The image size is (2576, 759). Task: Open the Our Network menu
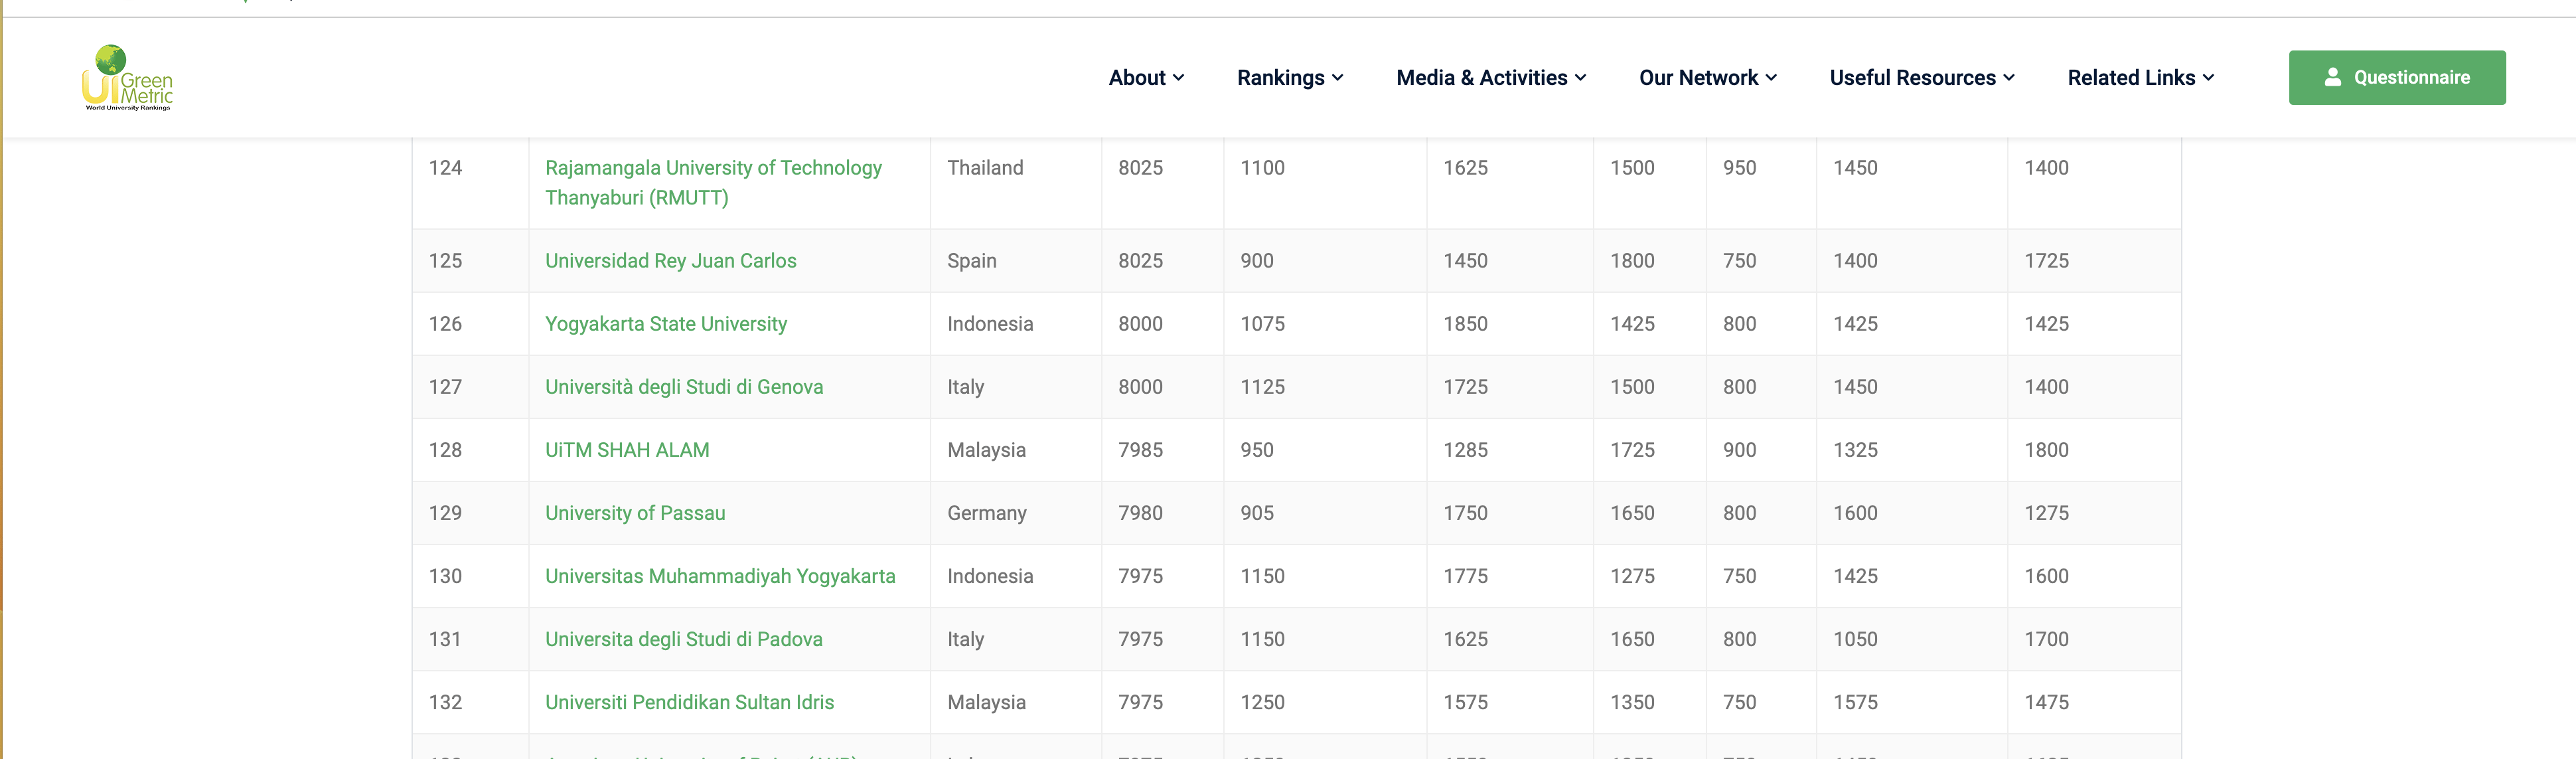pyautogui.click(x=1708, y=78)
